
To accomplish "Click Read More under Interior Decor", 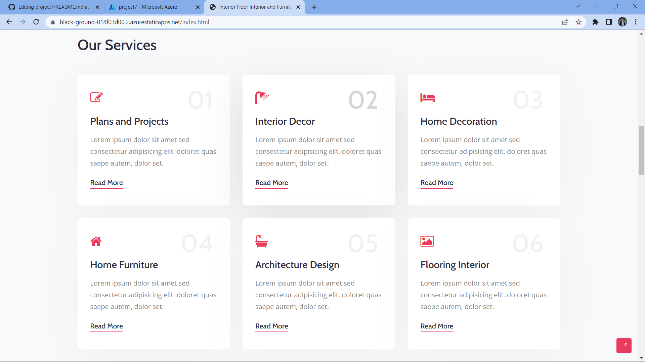I will click(x=271, y=183).
